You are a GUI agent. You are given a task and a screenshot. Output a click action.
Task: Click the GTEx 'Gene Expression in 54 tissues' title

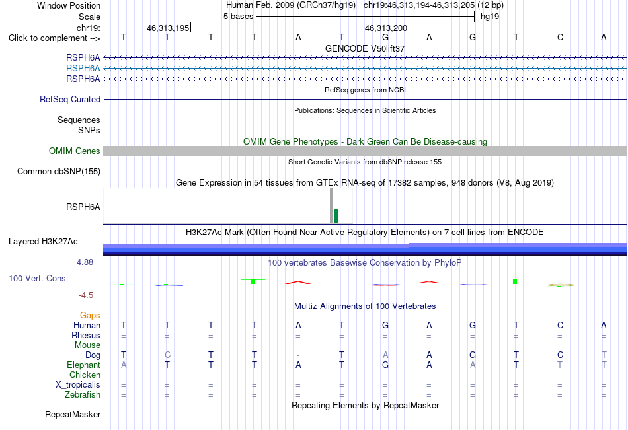click(365, 182)
